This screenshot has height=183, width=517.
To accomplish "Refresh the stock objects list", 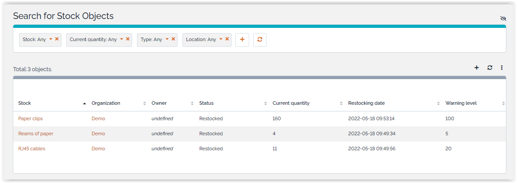I will pyautogui.click(x=490, y=68).
